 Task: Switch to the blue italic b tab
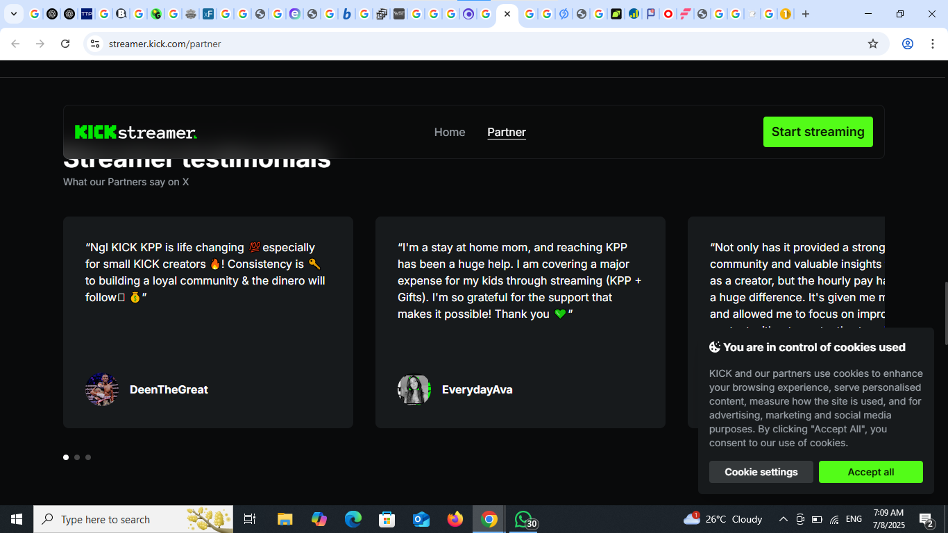coord(347,14)
